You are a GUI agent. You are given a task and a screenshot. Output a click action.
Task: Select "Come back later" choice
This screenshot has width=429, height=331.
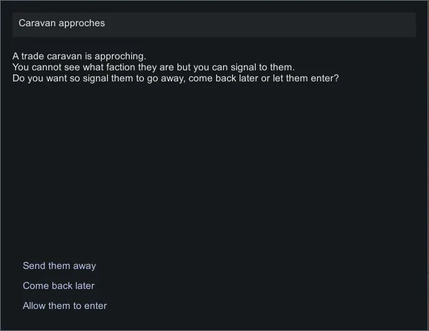[x=59, y=285]
